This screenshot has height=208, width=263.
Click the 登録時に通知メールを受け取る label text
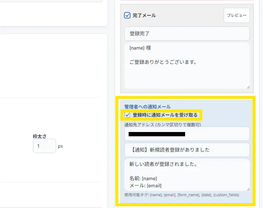pyautogui.click(x=165, y=115)
